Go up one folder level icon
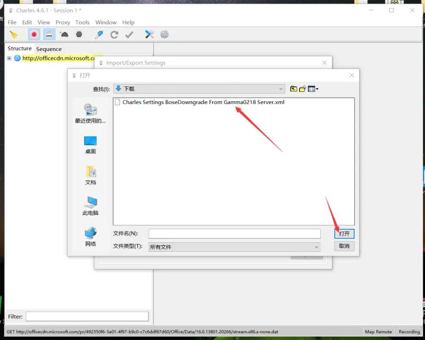The height and width of the screenshot is (340, 425). [294, 89]
